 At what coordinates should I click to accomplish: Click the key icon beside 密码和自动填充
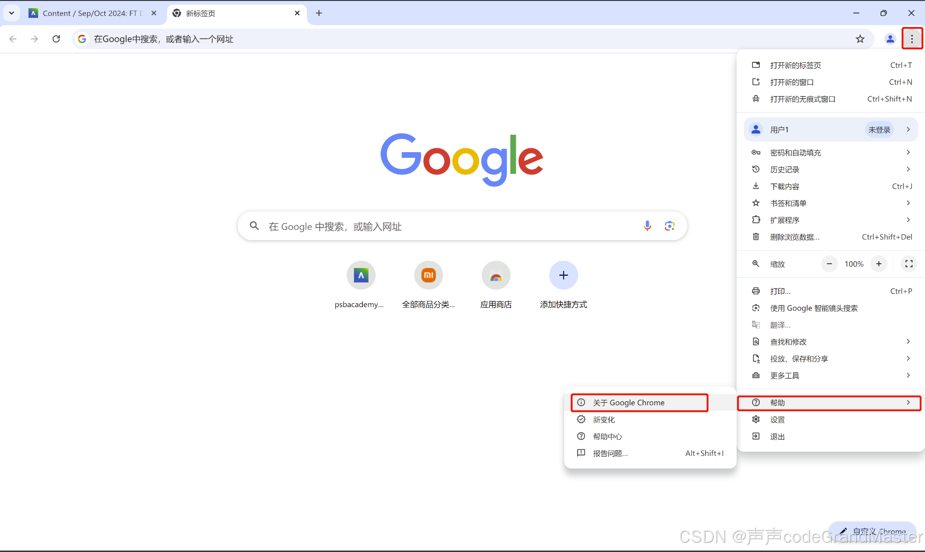pyautogui.click(x=756, y=153)
